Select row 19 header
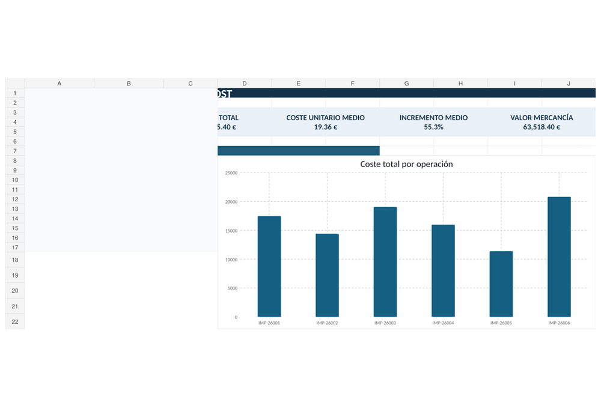This screenshot has width=601, height=408. tap(15, 275)
